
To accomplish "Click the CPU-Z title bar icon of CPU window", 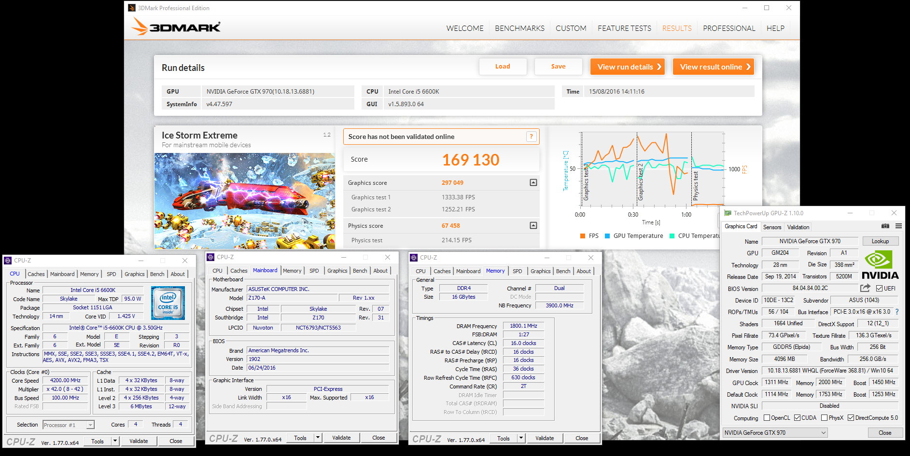I will point(8,261).
